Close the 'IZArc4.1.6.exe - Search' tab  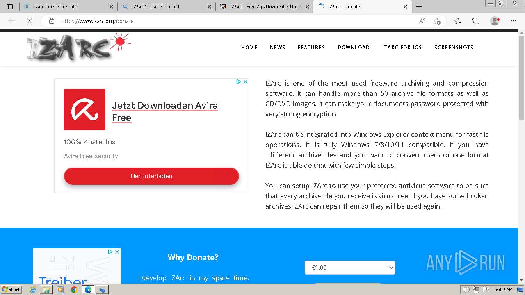click(x=209, y=7)
